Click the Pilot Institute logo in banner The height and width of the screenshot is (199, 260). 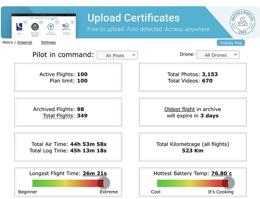pyautogui.click(x=66, y=27)
